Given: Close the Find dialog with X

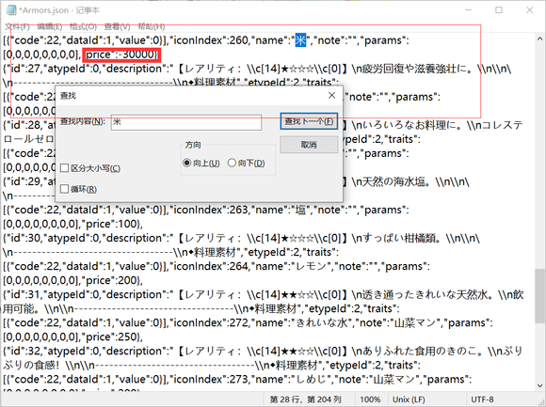Looking at the screenshot, I should pyautogui.click(x=332, y=95).
